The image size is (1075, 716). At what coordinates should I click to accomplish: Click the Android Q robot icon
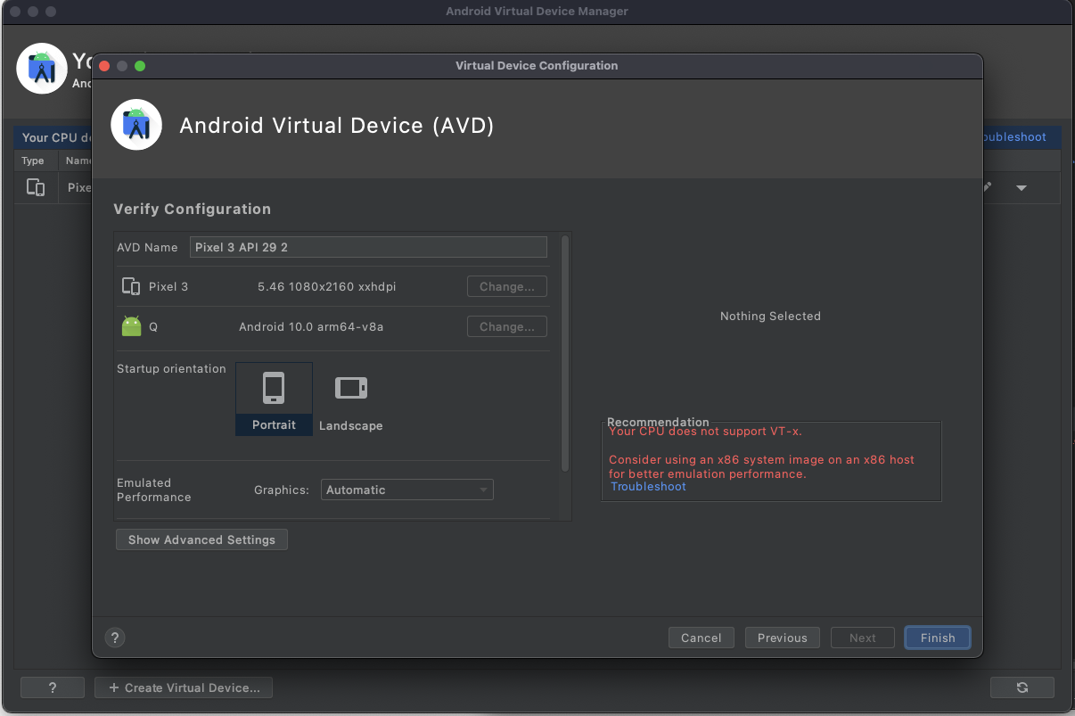coord(132,326)
